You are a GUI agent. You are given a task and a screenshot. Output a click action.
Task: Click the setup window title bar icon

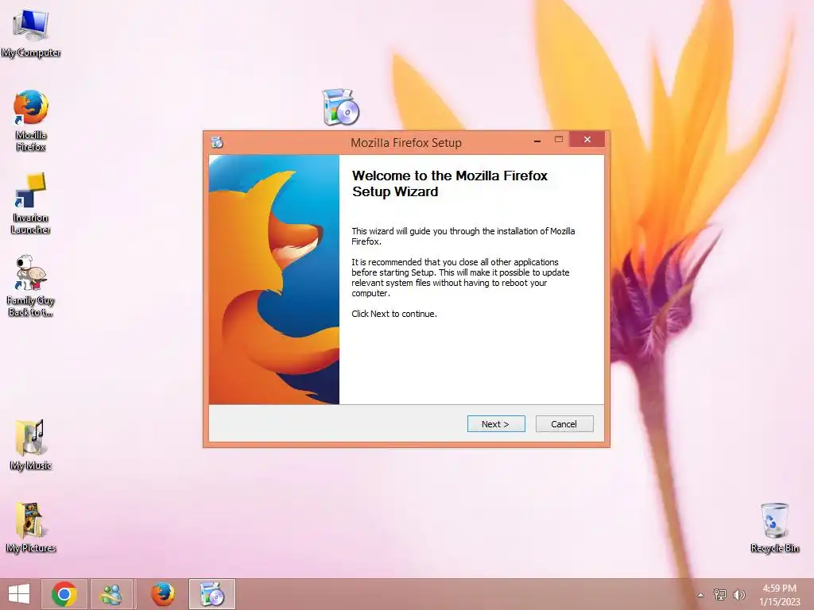217,142
